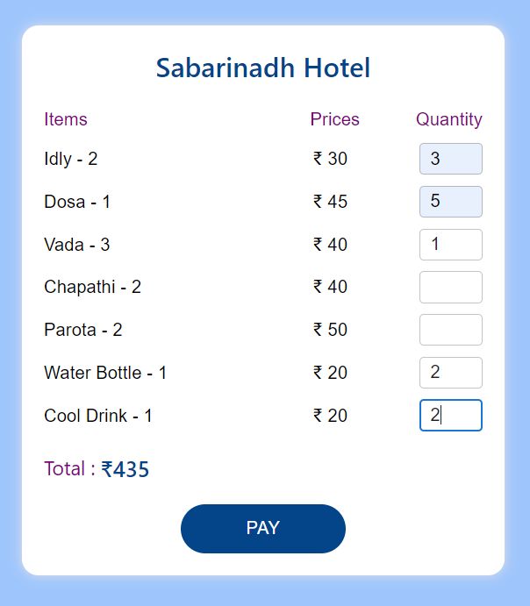Screen dimensions: 530x606
Task: Click the ₹ 45 Dosa price
Action: tap(330, 202)
